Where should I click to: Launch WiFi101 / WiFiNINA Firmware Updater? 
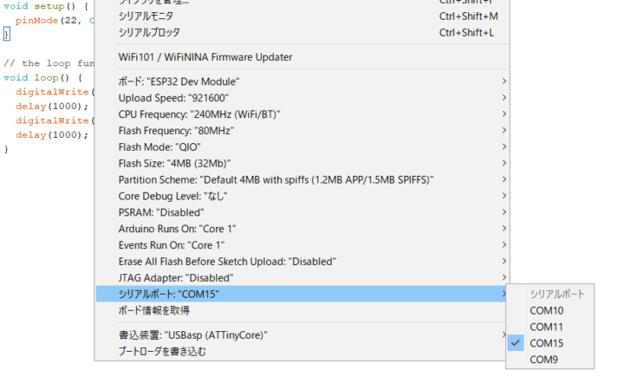point(205,57)
